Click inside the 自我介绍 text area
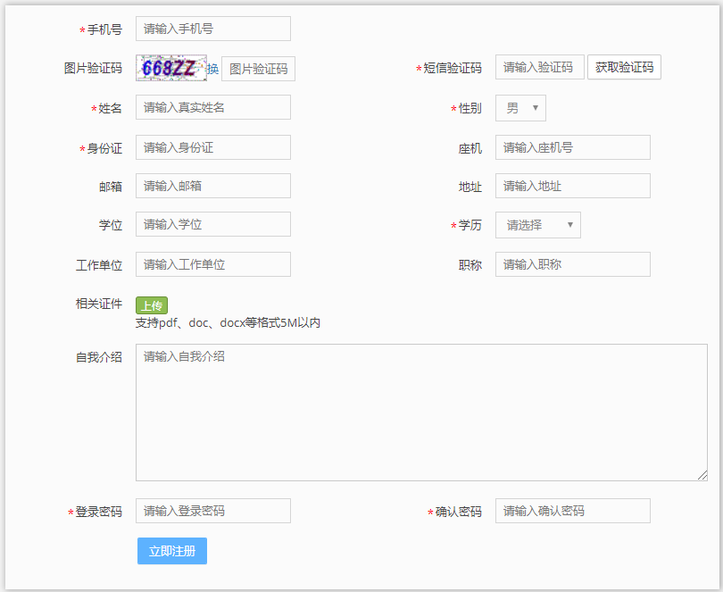Viewport: 723px width, 592px height. (x=421, y=413)
